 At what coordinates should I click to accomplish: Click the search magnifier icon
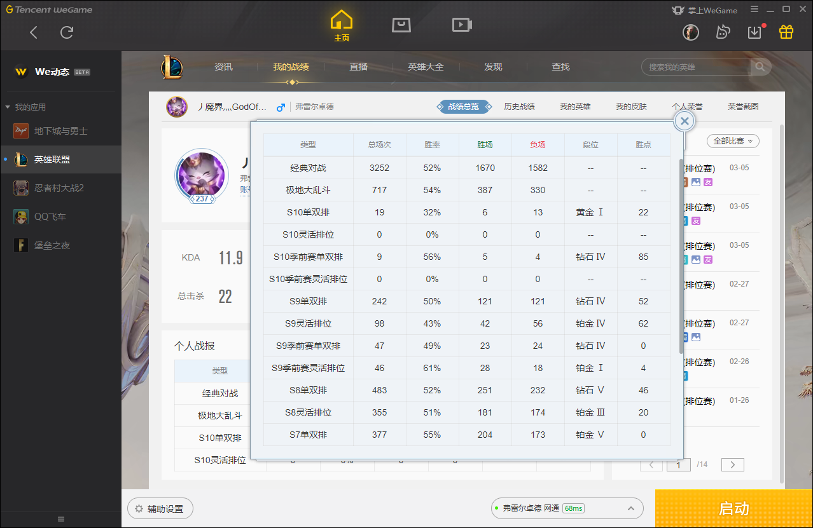tap(760, 67)
